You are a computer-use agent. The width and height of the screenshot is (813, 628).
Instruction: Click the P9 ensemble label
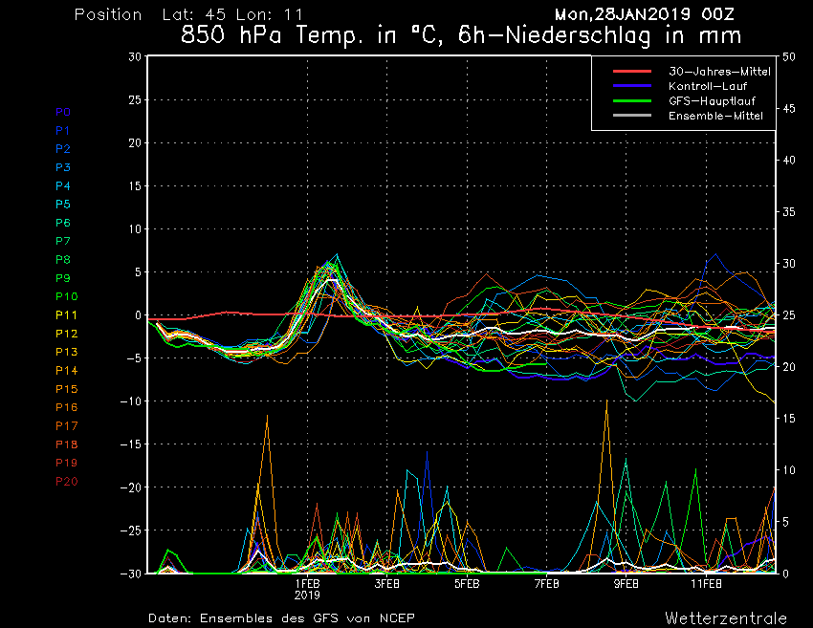63,278
